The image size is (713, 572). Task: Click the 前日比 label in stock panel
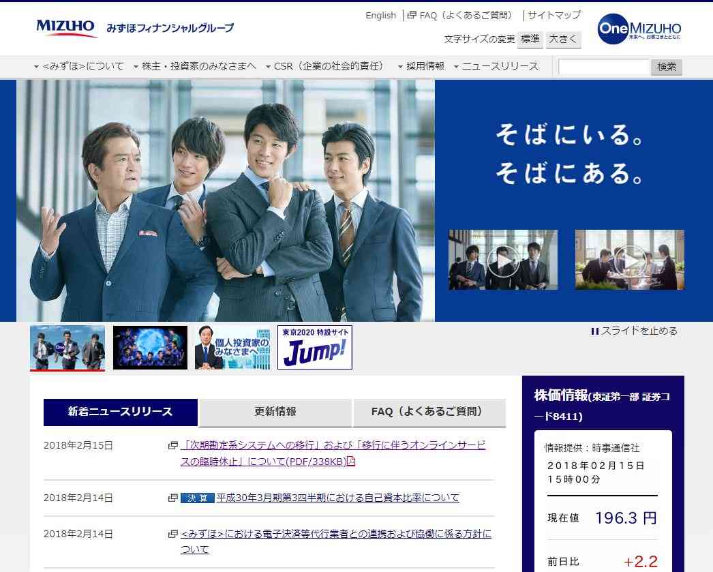564,562
